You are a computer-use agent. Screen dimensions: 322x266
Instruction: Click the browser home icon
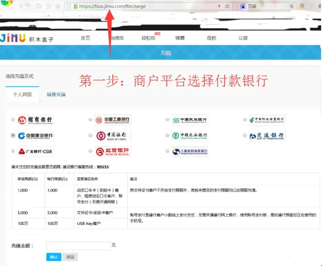(58, 6)
